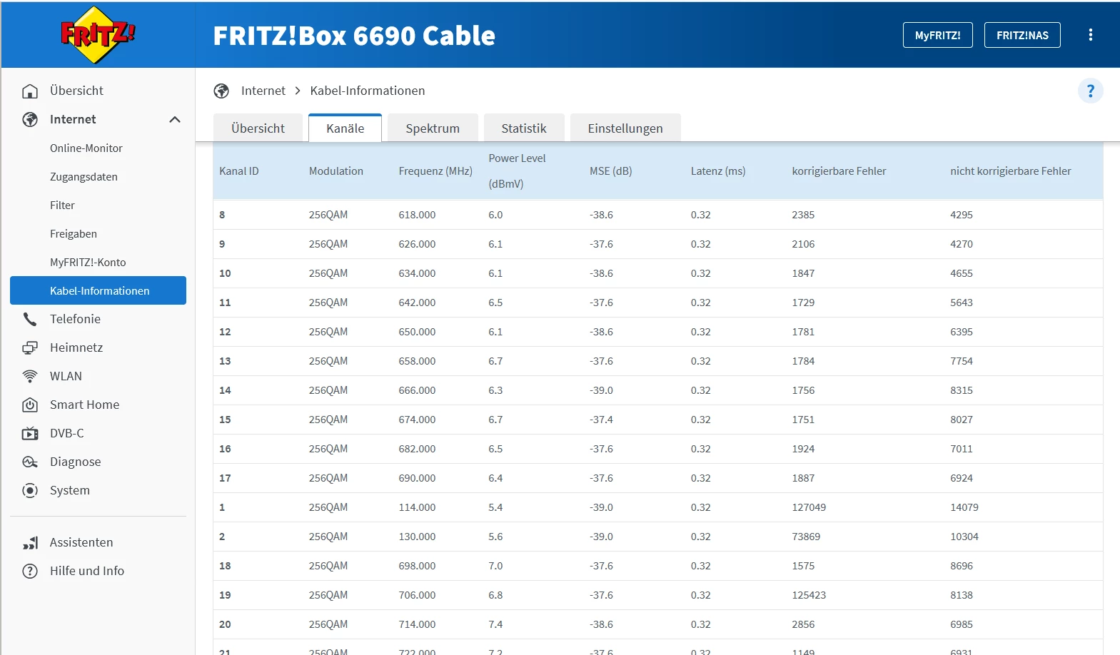Click the korrigierbare Fehler column header
Viewport: 1120px width, 655px height.
point(839,171)
